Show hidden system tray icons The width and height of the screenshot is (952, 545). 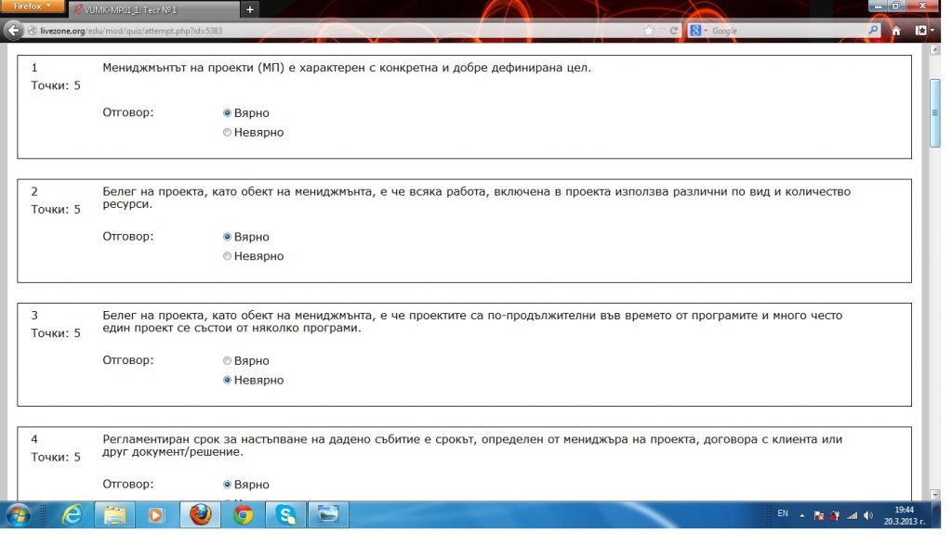pos(802,516)
